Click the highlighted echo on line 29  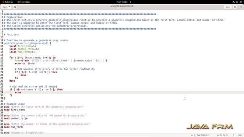[18, 92]
